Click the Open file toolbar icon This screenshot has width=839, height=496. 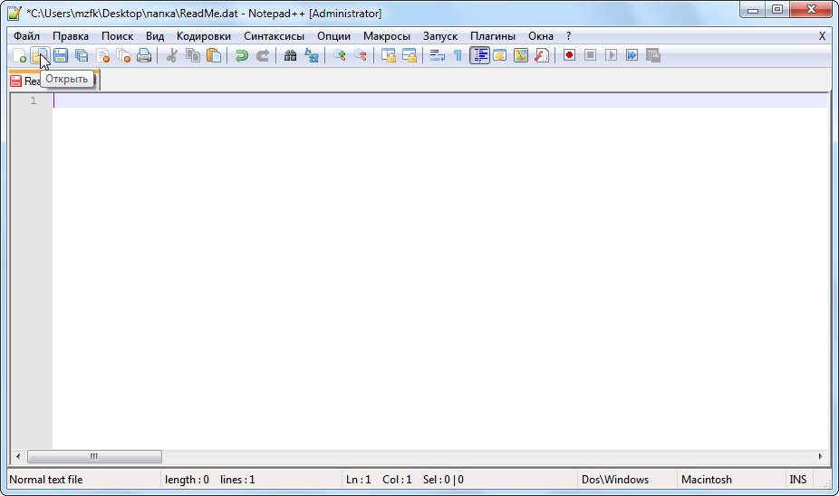coord(39,56)
